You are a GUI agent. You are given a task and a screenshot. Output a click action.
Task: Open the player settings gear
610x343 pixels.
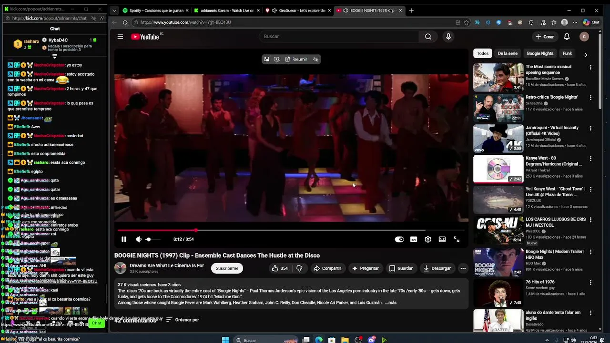tap(428, 240)
